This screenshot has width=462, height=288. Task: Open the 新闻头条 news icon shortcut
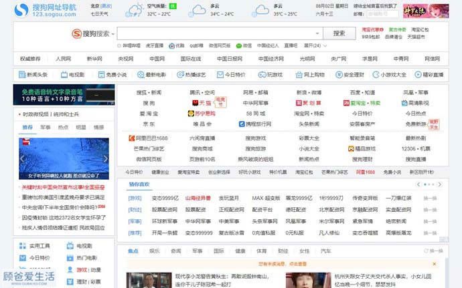[22, 75]
